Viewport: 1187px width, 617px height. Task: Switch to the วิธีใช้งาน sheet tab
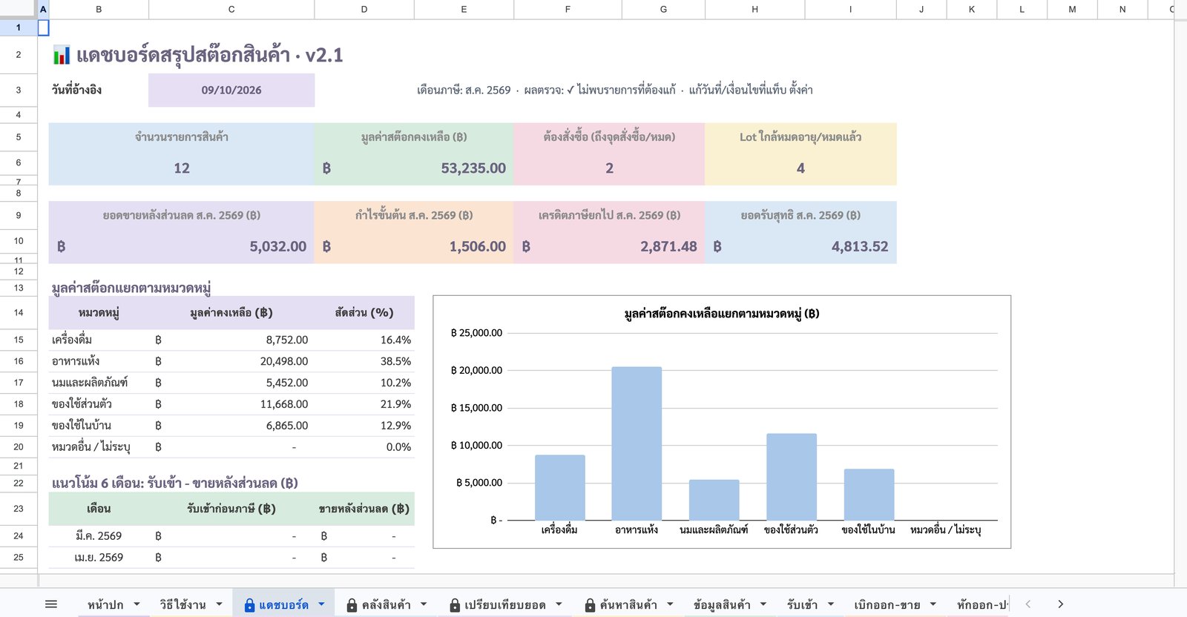[x=183, y=604]
